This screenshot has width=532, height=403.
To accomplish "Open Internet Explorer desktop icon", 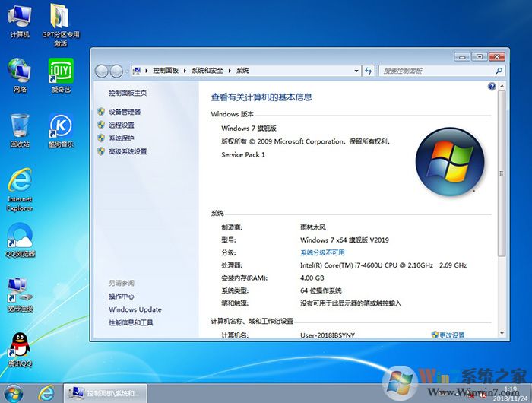I will point(20,189).
